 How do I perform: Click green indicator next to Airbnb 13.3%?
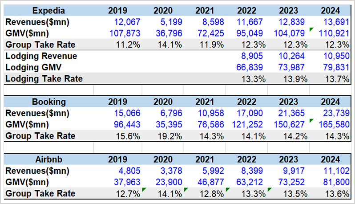click(269, 189)
